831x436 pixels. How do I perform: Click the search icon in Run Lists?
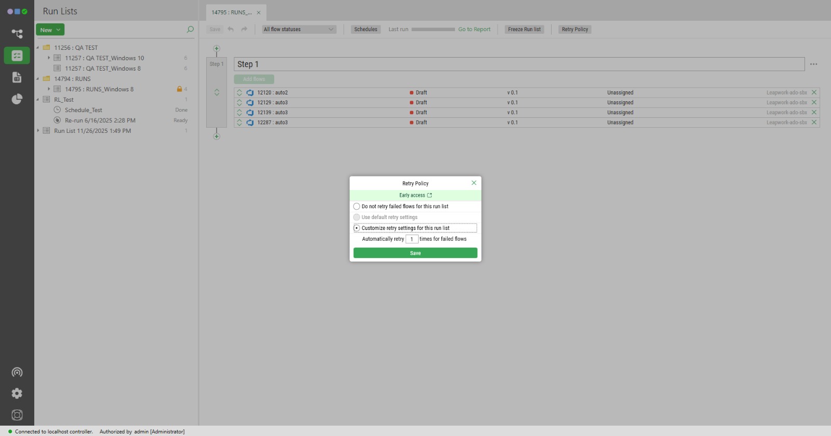[190, 30]
